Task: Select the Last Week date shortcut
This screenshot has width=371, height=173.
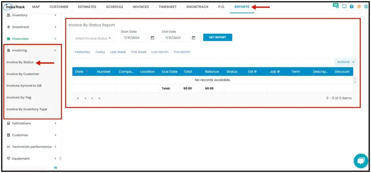Action: coord(118,52)
